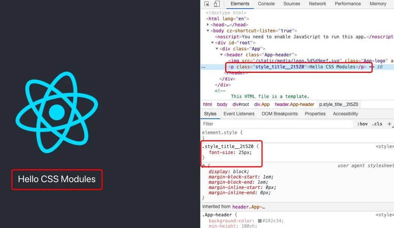Click the margin-block-end: 1em declaration
The image size is (394, 228).
click(238, 182)
